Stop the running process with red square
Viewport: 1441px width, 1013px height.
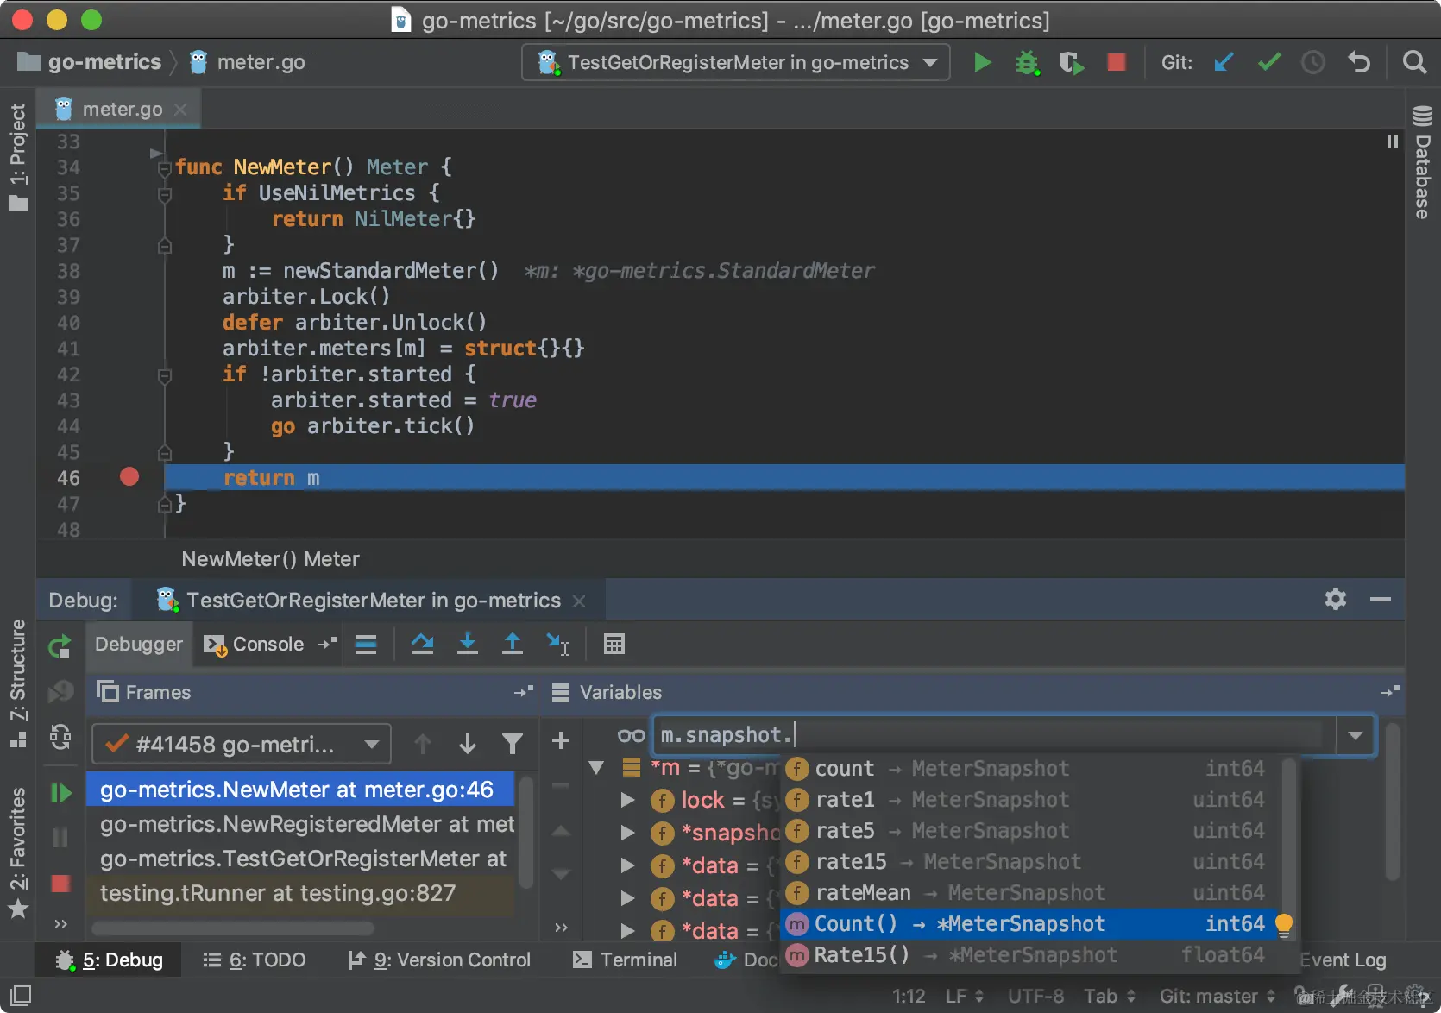(1116, 63)
